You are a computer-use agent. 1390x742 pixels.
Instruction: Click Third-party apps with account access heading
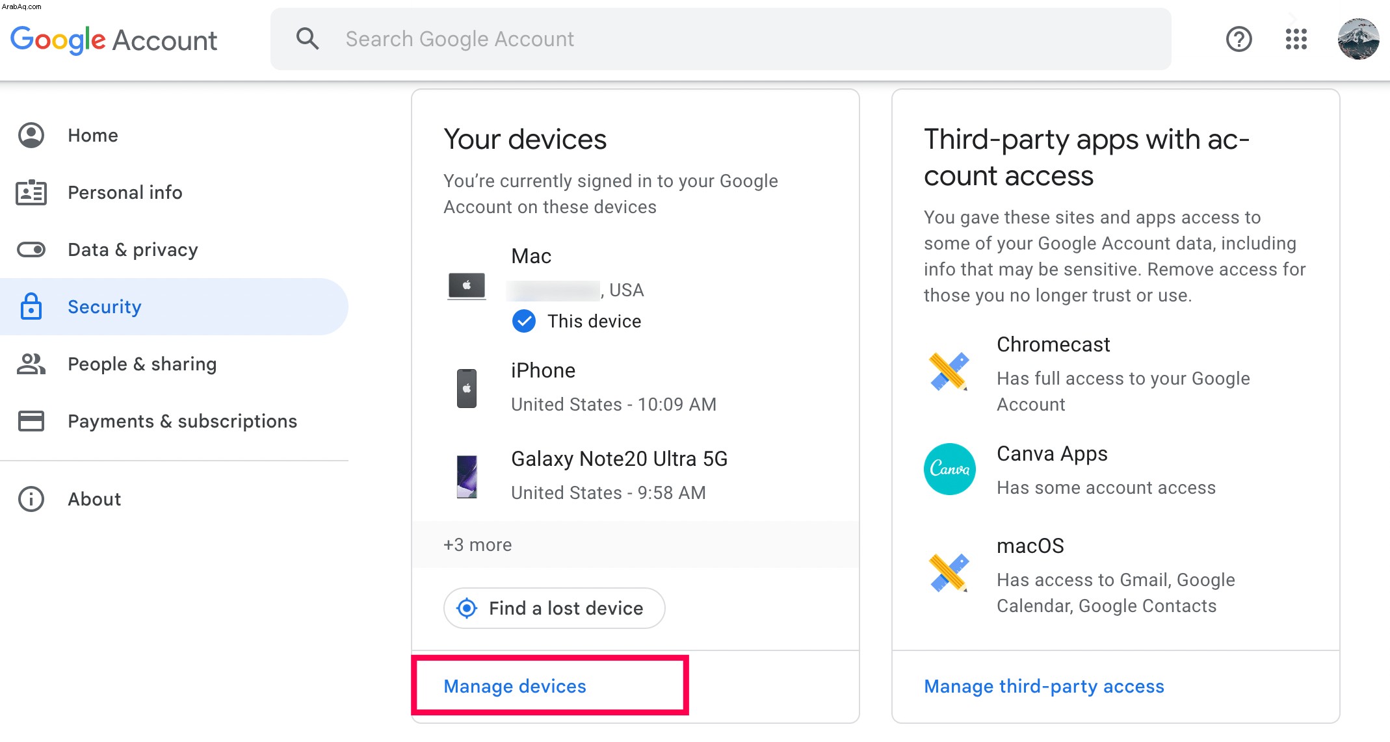click(1086, 157)
